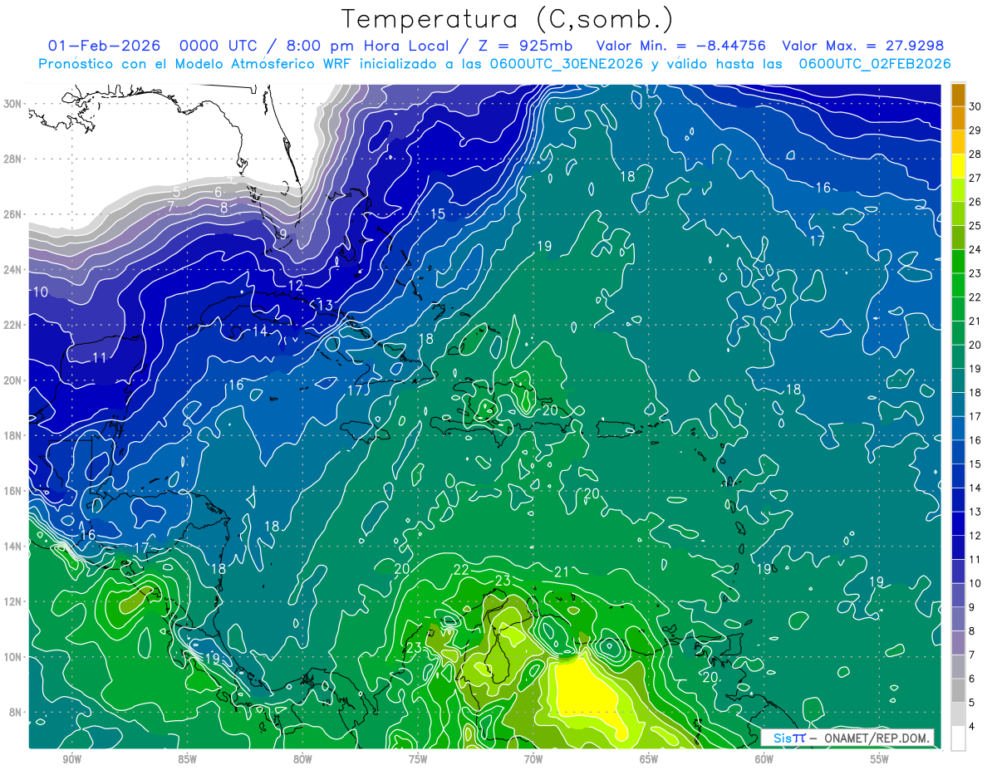Click the "4" label on the color legend
997x770 pixels.
(974, 727)
